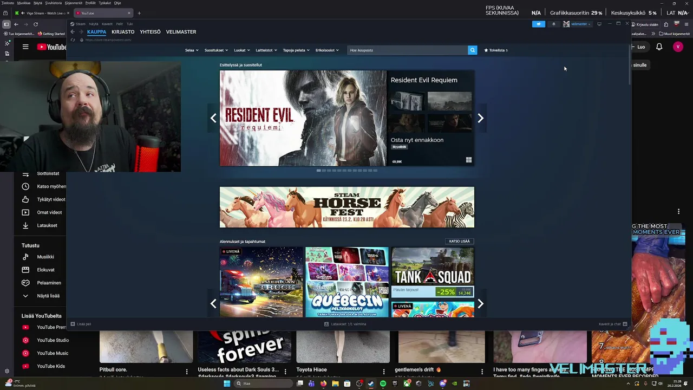Screen dimensions: 693x390
Task: Click the Steam store search field
Action: point(407,50)
